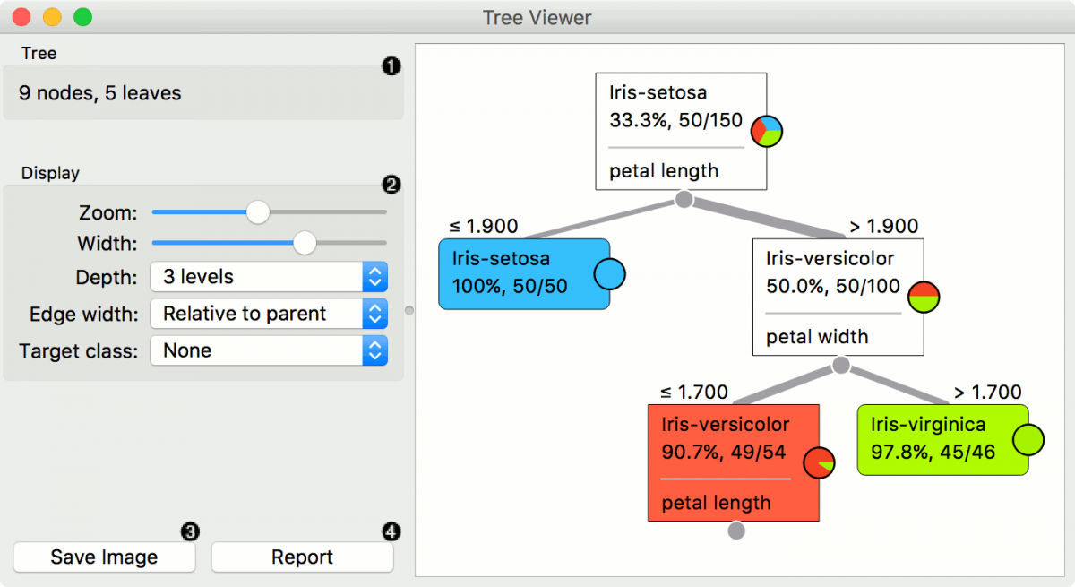
Task: Click info badge 1 near the Tree section
Action: click(391, 66)
